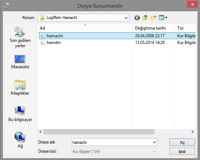Click the İptal button
The height and width of the screenshot is (160, 200).
[182, 152]
